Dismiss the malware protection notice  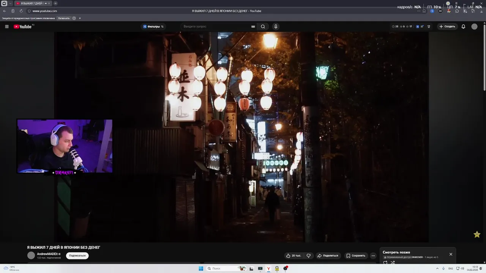[80, 18]
